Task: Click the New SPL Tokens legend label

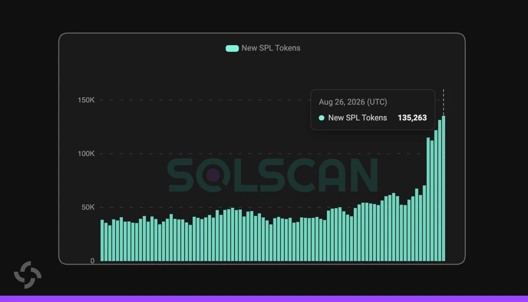Action: 271,48
